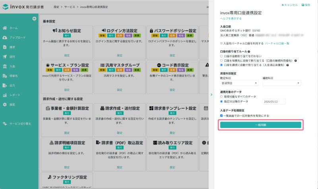Click the 一括同期 button

tap(261, 125)
